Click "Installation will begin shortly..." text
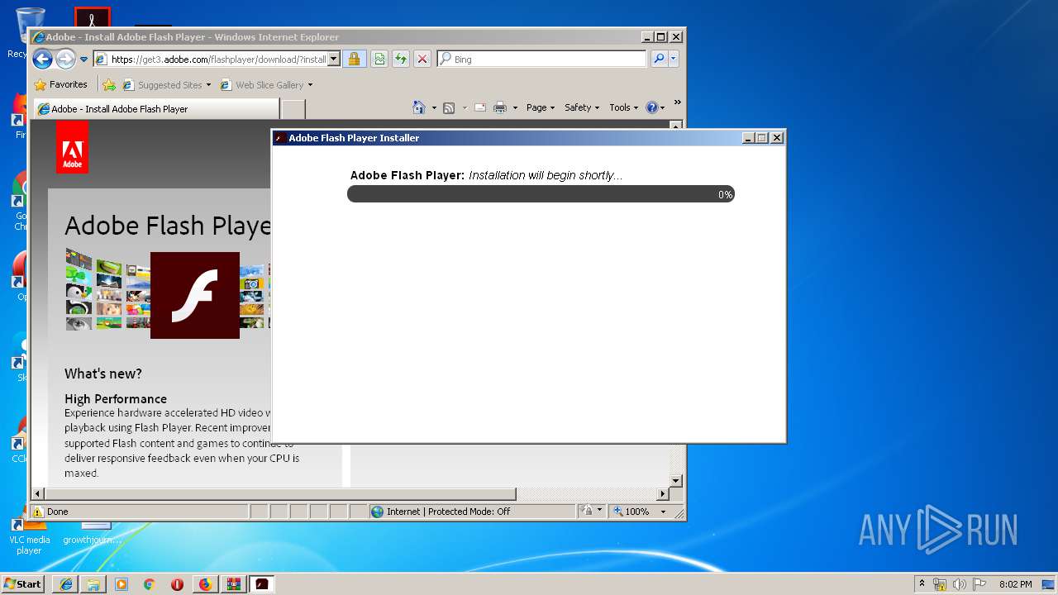 tap(546, 175)
